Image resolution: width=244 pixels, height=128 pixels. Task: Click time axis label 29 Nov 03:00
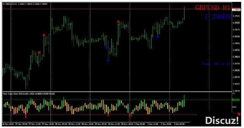101,124
